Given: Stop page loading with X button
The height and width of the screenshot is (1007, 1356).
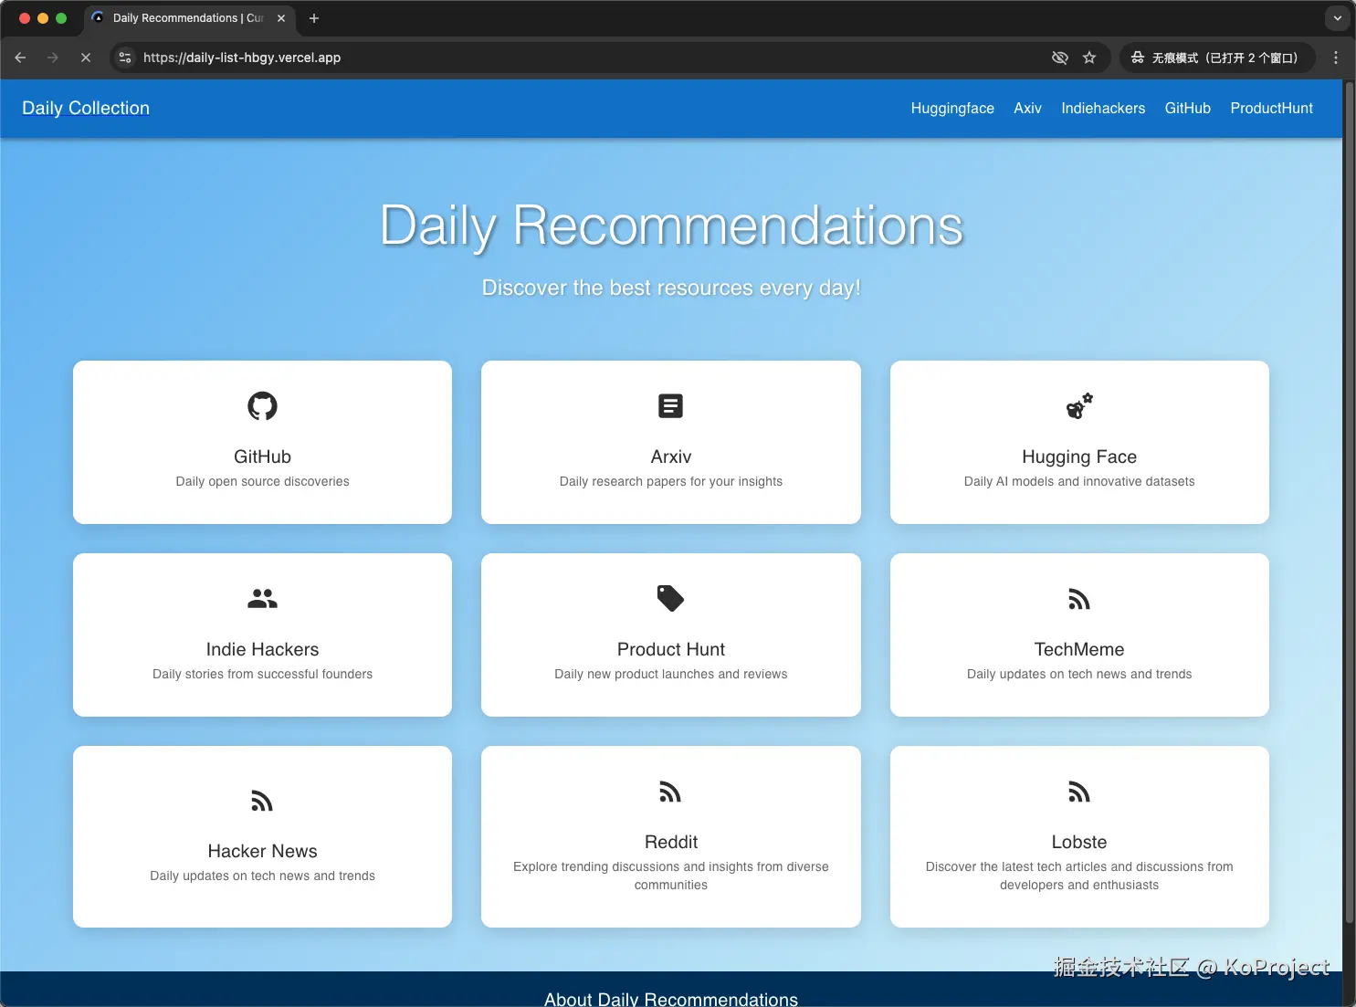Looking at the screenshot, I should click(86, 58).
